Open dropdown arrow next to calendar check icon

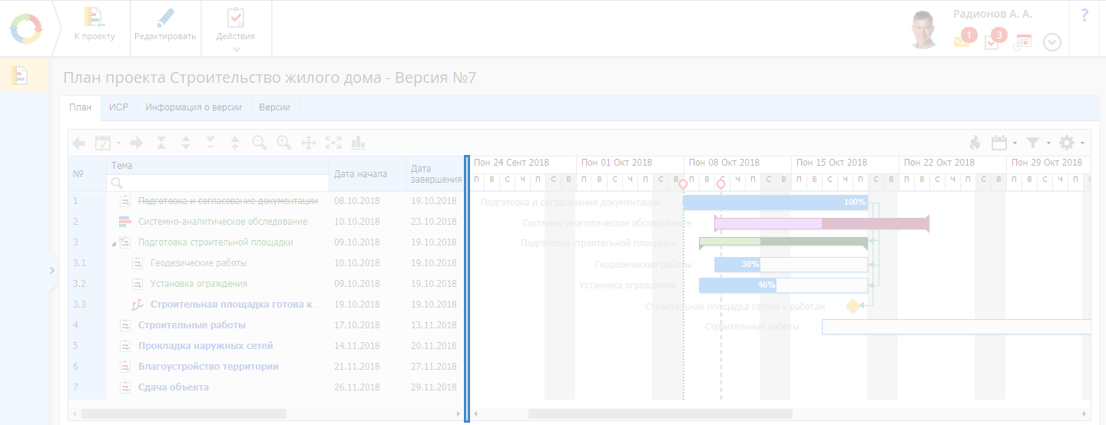pyautogui.click(x=118, y=143)
